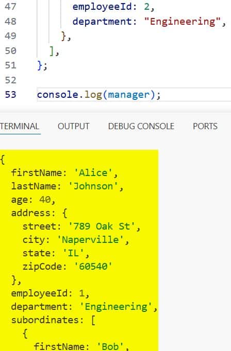This screenshot has width=231, height=351.
Task: Click address: { in terminal output
Action: coord(40,213)
